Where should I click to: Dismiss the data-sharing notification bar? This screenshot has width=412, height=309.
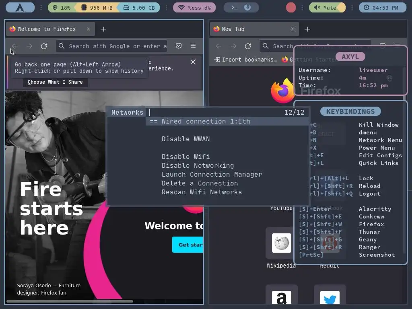coord(193,62)
